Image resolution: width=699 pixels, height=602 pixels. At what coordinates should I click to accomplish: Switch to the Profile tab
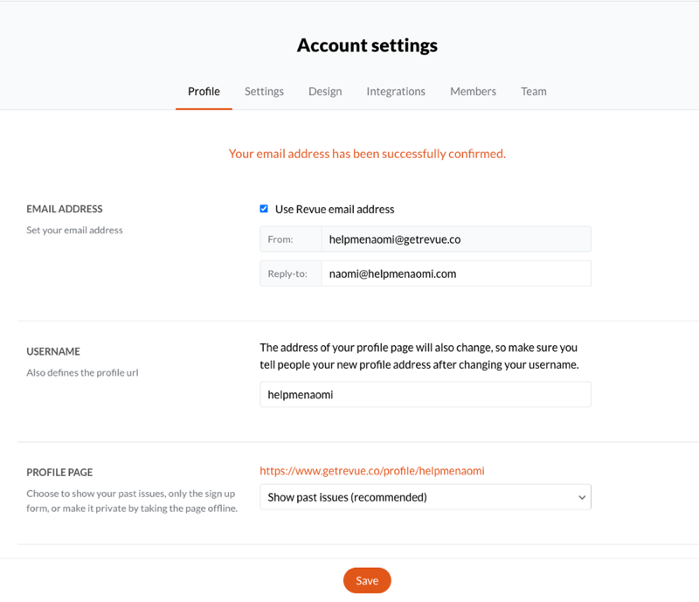click(x=204, y=92)
